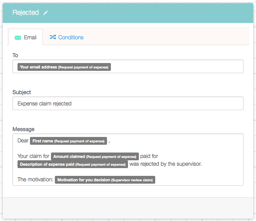Select 'Motivation for you decision' token
256x221 pixels.
[105, 180]
